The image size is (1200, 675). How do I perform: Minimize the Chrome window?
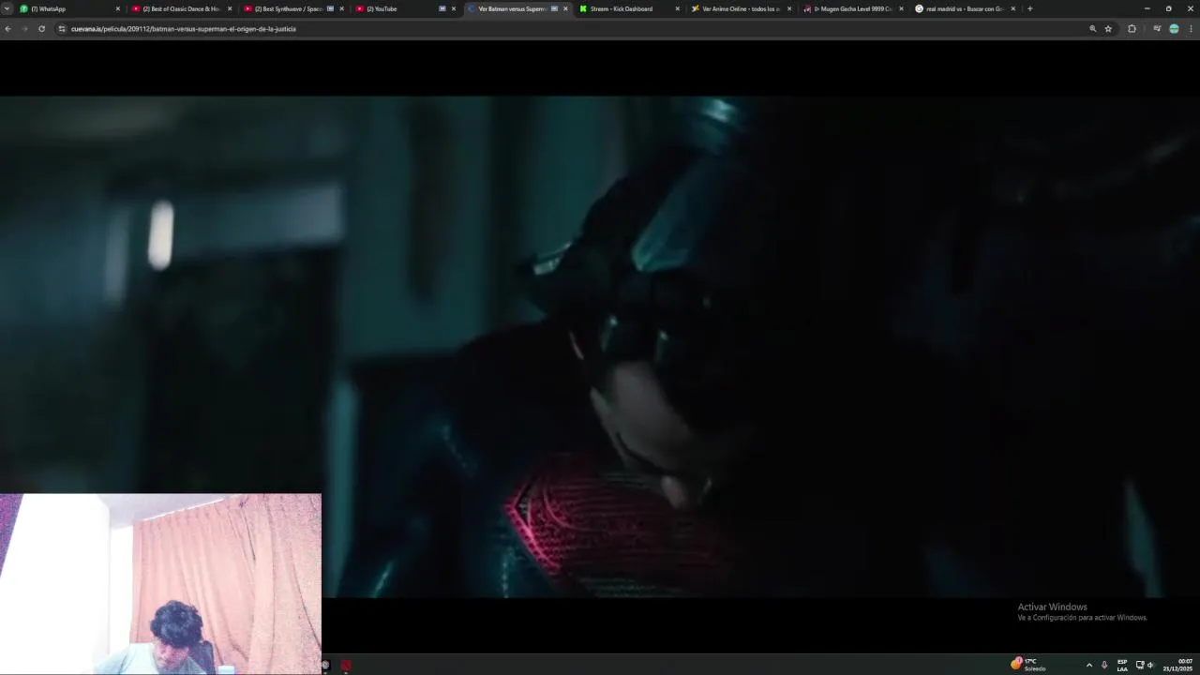tap(1147, 8)
